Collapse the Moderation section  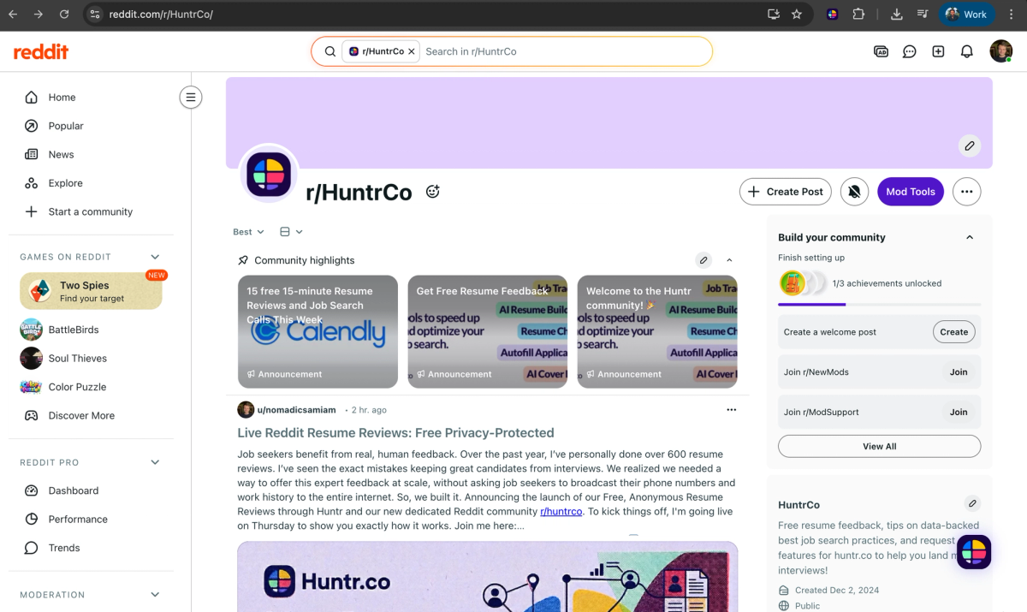tap(155, 595)
